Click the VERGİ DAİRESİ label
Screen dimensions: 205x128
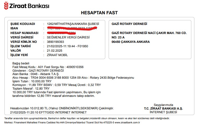tap(22, 37)
